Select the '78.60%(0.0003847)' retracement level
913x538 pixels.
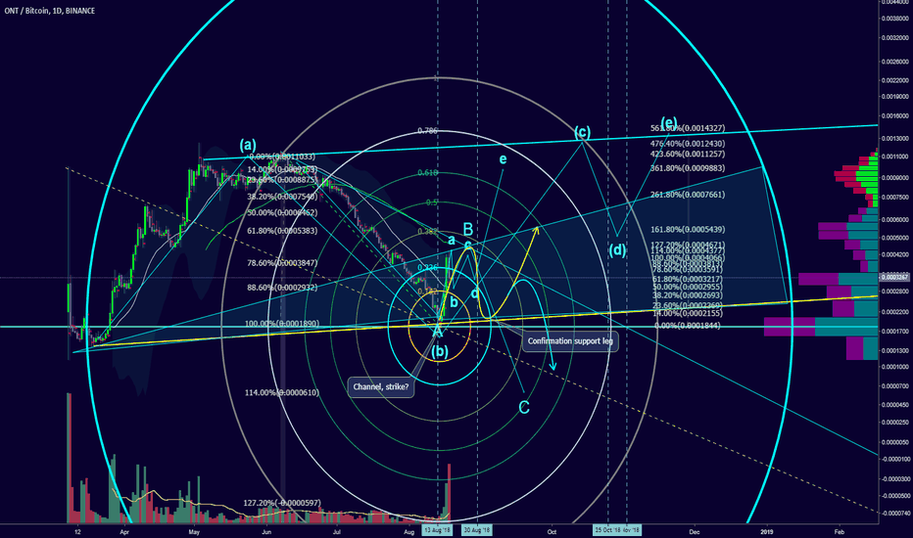point(282,263)
